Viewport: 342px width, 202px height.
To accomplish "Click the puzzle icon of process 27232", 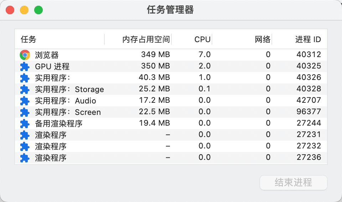I will coord(25,146).
